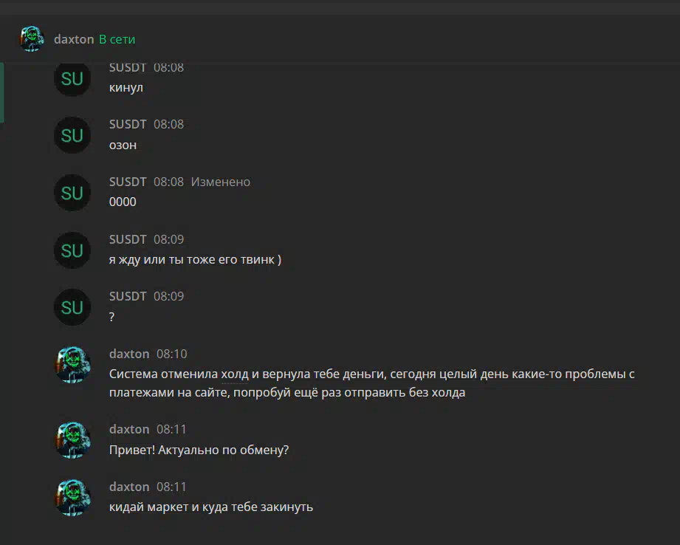
Task: Click daxton's avatar by 'Привет! Актуально по обмену?'
Action: click(x=72, y=440)
